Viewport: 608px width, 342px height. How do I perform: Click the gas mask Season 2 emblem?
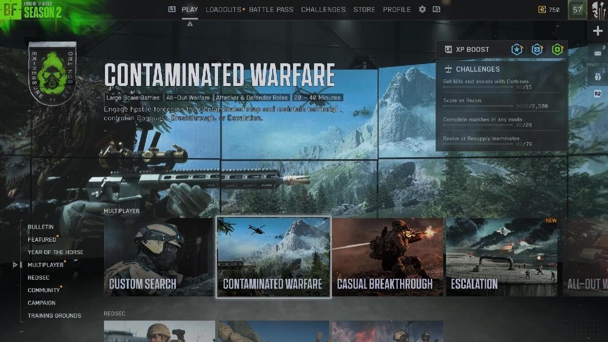tap(52, 73)
